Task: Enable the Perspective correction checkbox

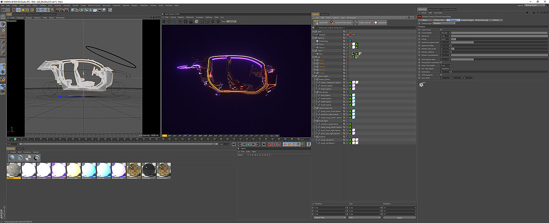Action: point(441,62)
